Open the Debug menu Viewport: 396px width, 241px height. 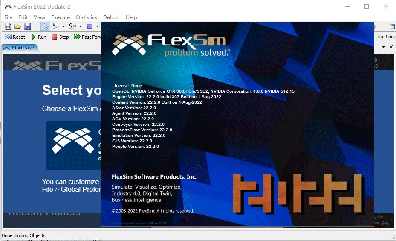[x=111, y=17]
